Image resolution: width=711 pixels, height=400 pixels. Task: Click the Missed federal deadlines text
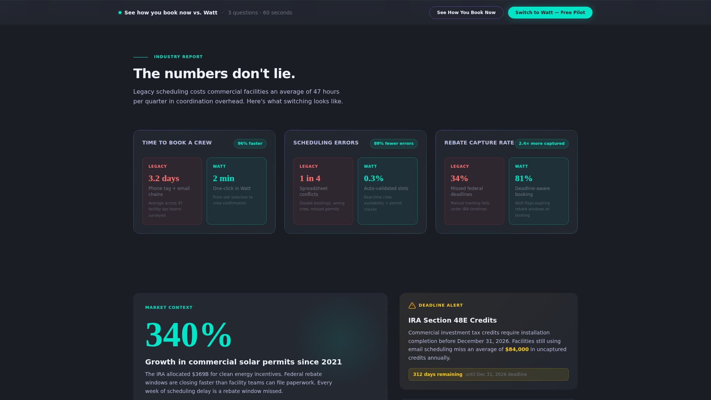point(467,191)
